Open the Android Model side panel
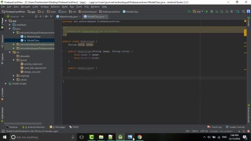This screenshot has width=251, height=141. tap(249, 113)
